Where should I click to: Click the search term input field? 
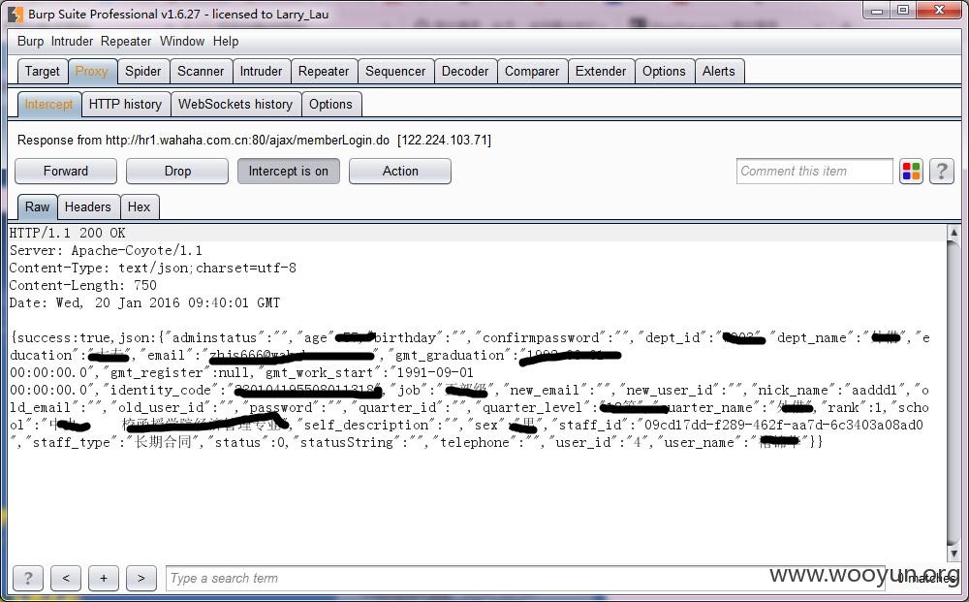coord(525,579)
